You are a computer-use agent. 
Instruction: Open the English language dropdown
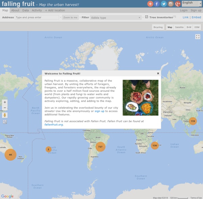(x=192, y=4)
